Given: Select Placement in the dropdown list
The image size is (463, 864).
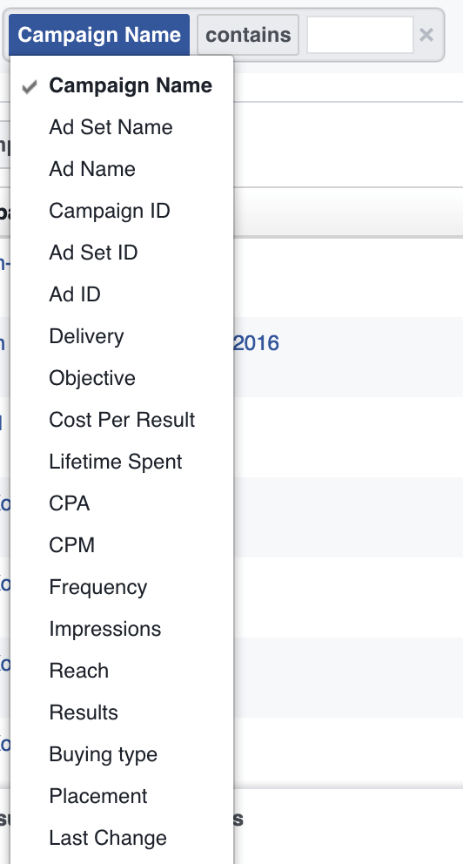Looking at the screenshot, I should [x=122, y=796].
